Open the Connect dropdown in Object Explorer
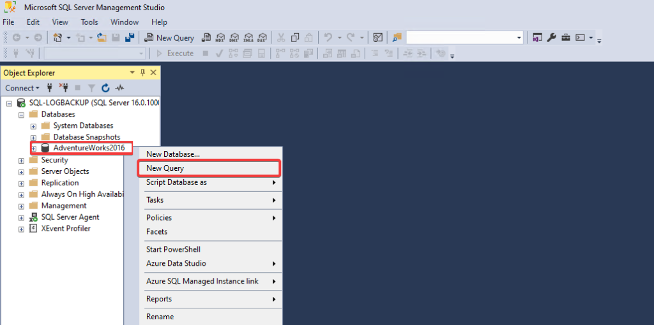Viewport: 654px width, 325px height. pyautogui.click(x=22, y=88)
